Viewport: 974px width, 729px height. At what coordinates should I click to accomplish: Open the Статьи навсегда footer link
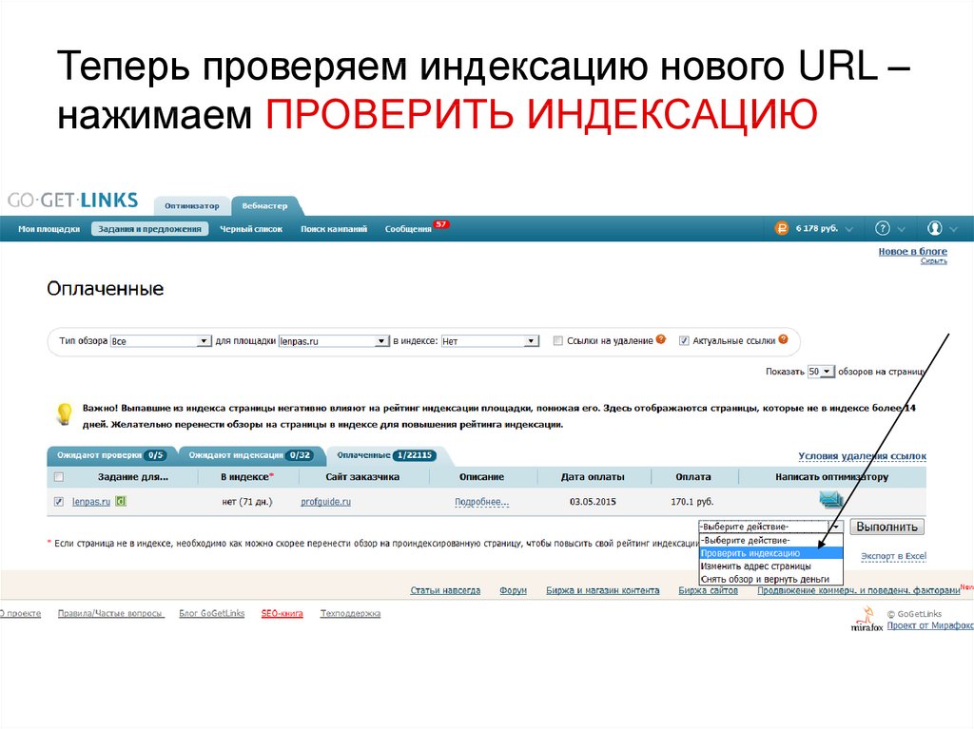(x=445, y=590)
